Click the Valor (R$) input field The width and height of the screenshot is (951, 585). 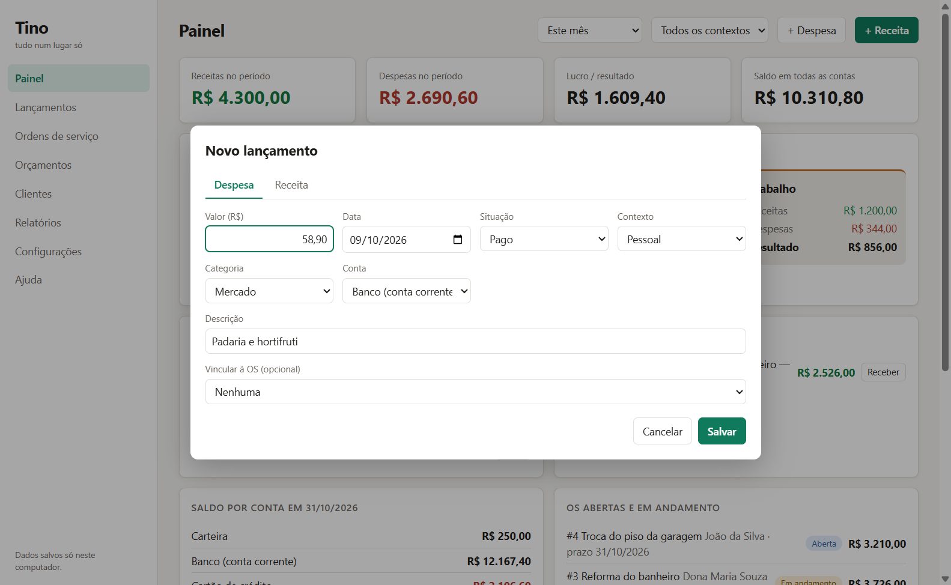(269, 239)
